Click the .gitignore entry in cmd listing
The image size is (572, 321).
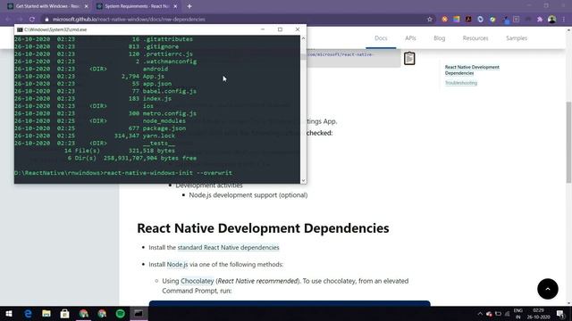(161, 46)
